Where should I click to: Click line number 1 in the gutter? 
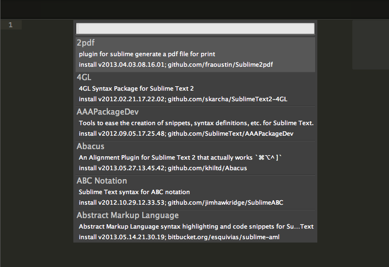[x=11, y=25]
